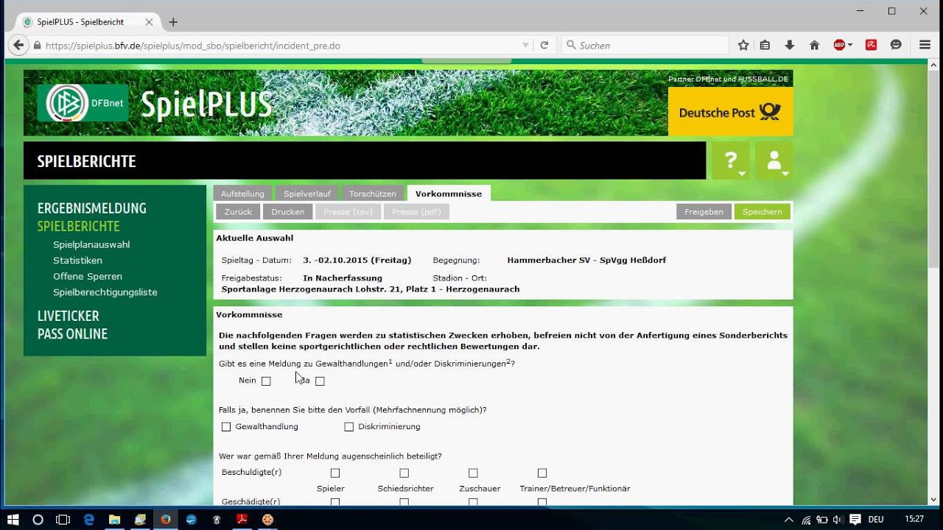
Task: Launch Microsoft Edge from the taskbar
Action: [89, 519]
